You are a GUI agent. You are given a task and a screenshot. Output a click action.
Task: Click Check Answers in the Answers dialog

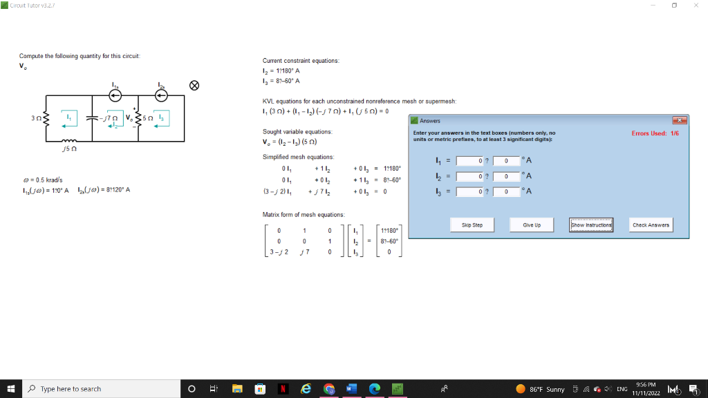651,225
